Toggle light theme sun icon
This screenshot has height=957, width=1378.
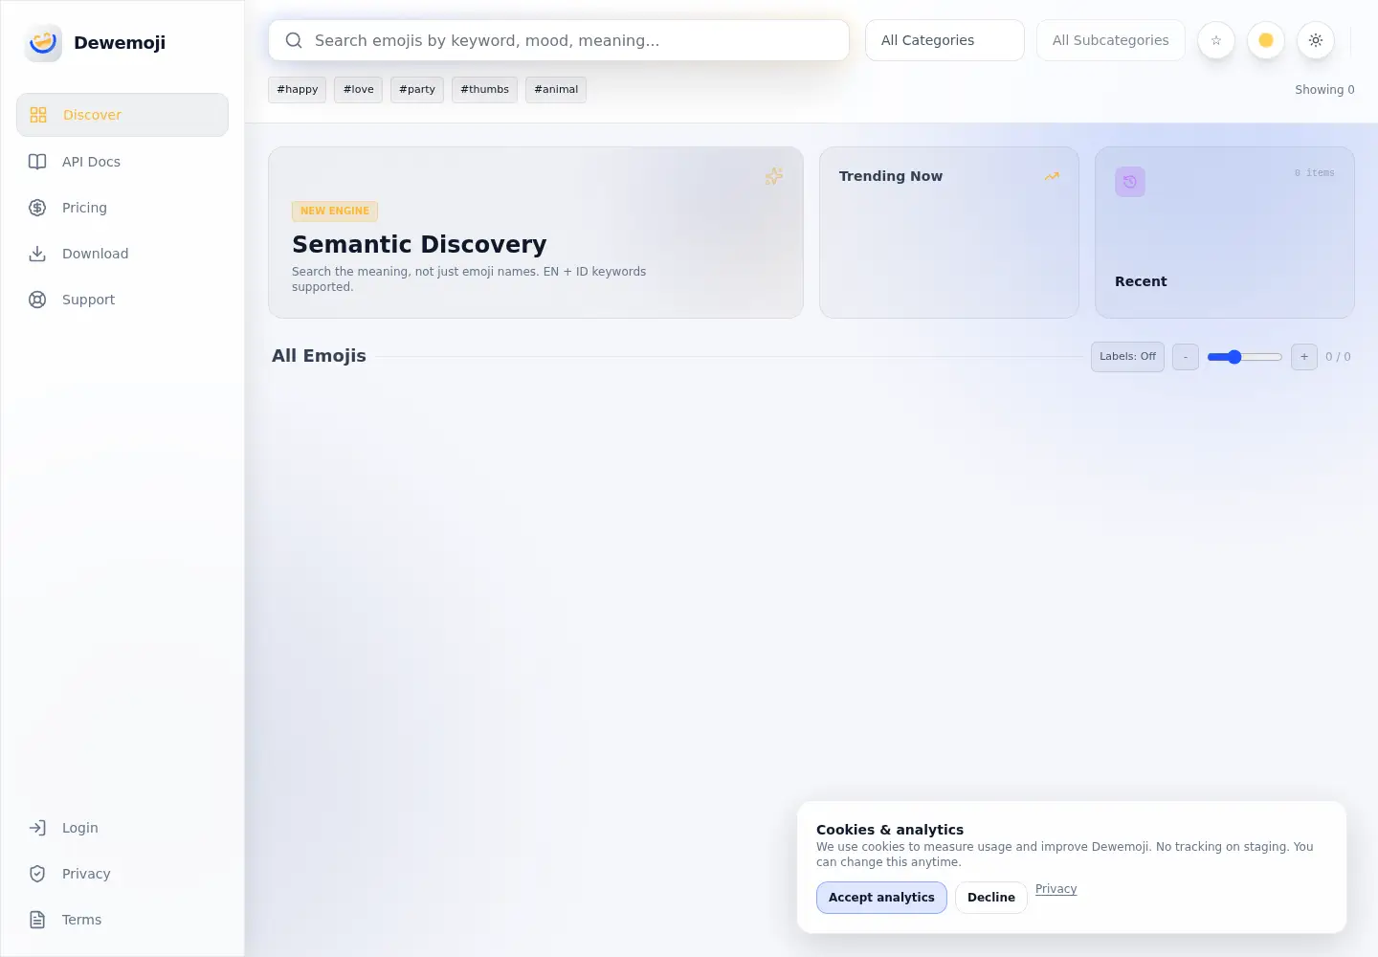coord(1316,40)
